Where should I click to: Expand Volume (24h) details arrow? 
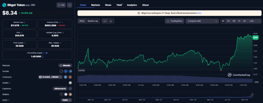62,22
